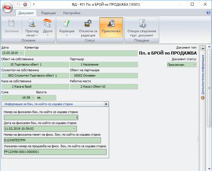Open Преглед печат print preview
This screenshot has height=171, width=212.
pos(32,27)
